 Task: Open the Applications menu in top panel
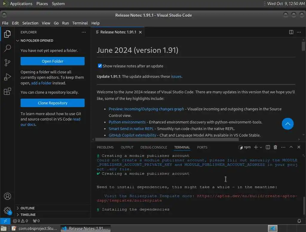[x=21, y=4]
